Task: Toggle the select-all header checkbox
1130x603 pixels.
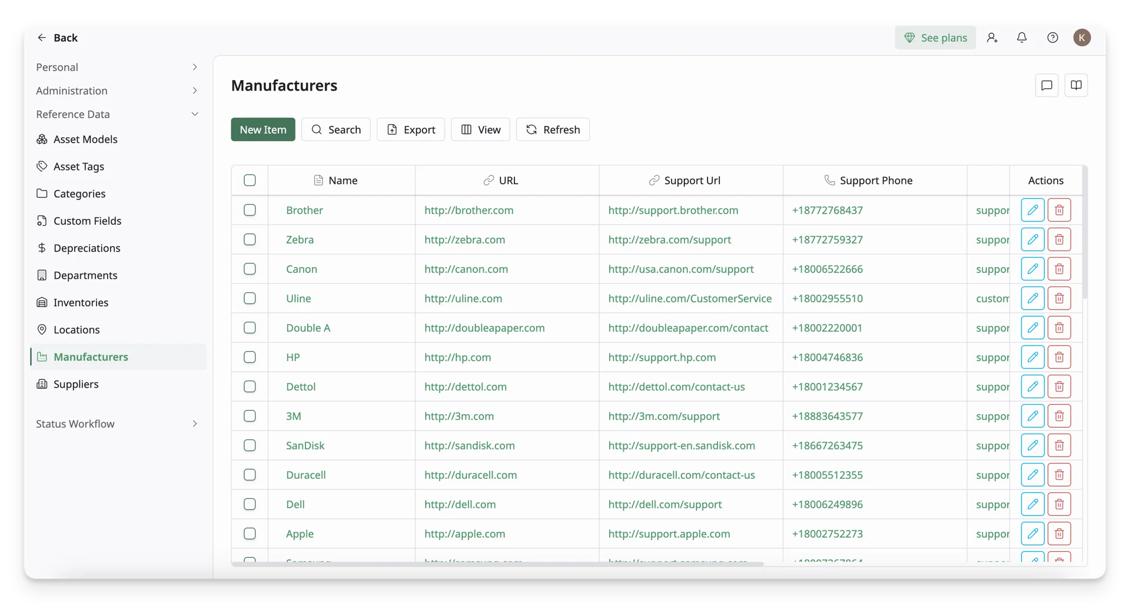Action: pyautogui.click(x=250, y=180)
